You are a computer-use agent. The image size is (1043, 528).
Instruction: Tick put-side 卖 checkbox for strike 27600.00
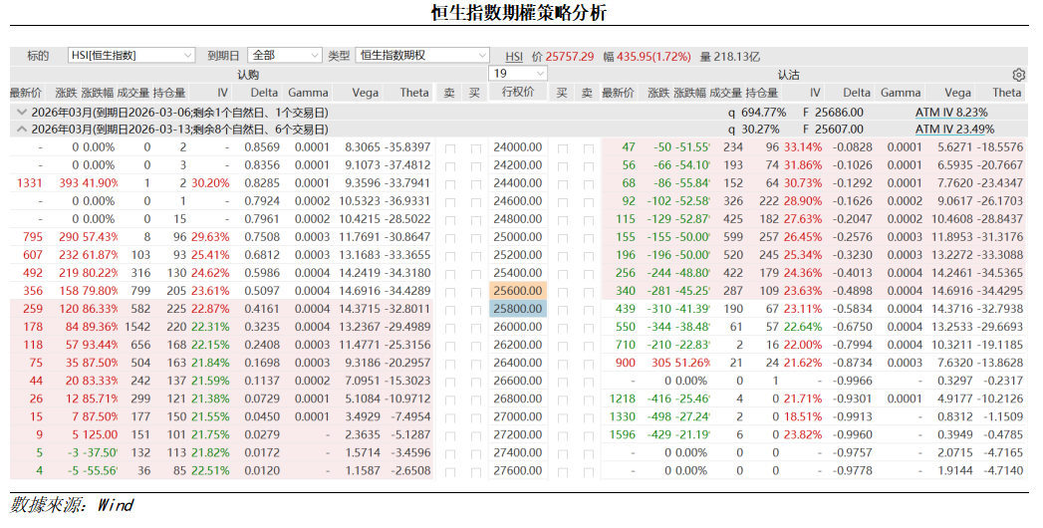coord(588,470)
